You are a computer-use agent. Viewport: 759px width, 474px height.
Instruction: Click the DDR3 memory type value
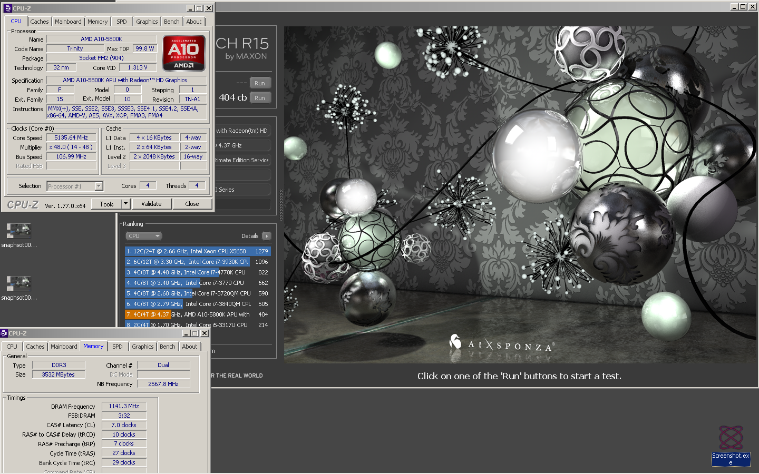[x=59, y=365]
